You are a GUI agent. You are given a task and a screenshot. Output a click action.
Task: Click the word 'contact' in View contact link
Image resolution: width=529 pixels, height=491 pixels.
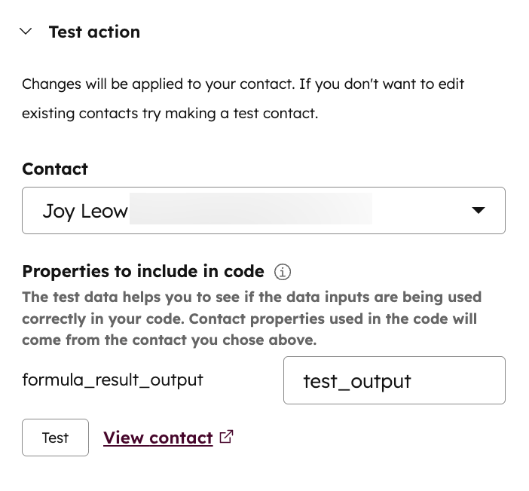(181, 438)
